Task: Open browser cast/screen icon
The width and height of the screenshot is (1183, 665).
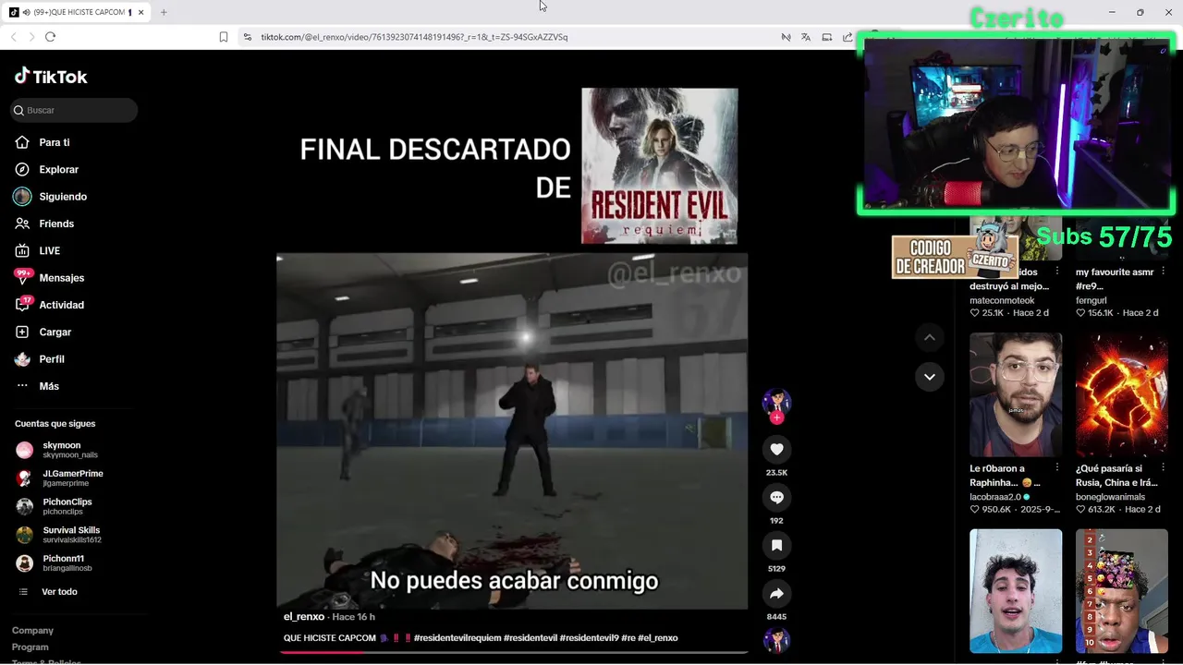Action: point(826,37)
